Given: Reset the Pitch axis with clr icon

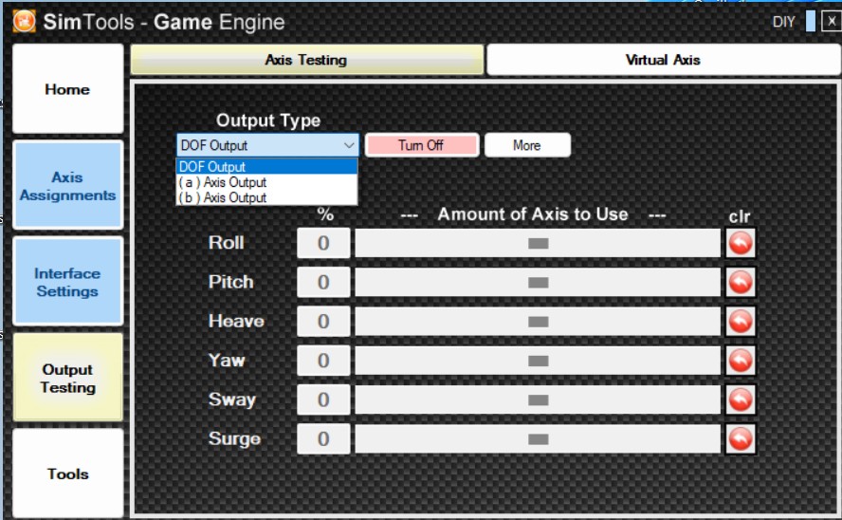Looking at the screenshot, I should (x=741, y=282).
